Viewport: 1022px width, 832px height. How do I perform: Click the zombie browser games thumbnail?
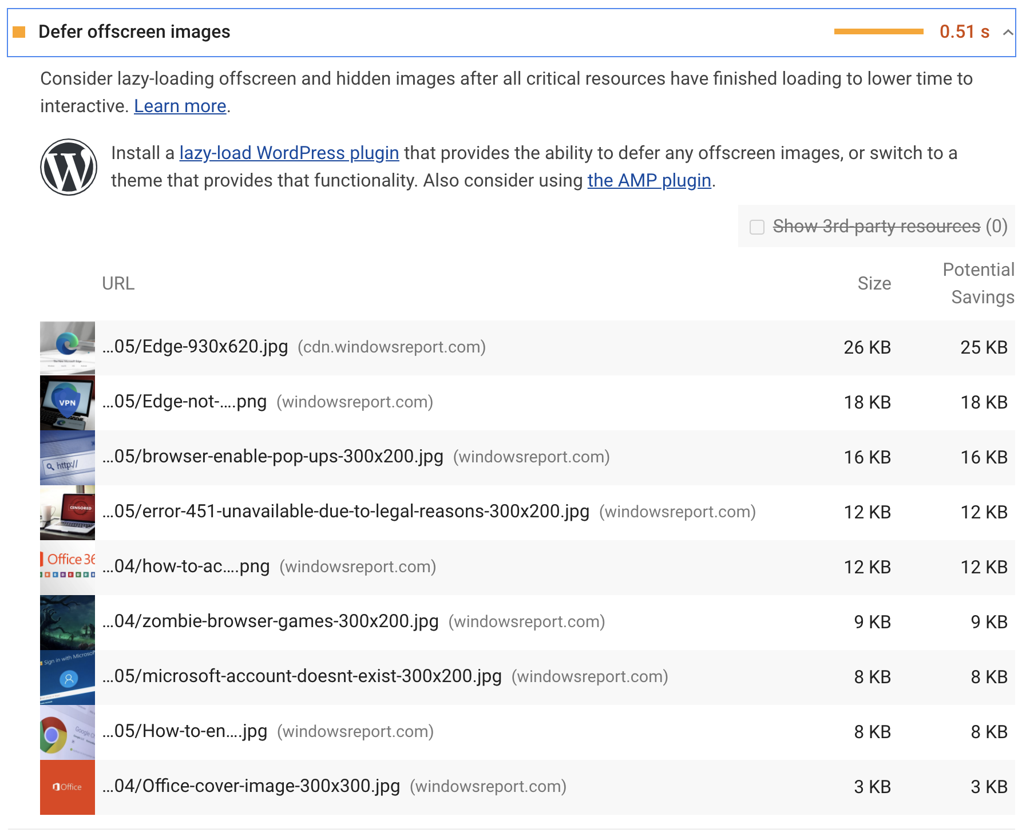tap(67, 622)
